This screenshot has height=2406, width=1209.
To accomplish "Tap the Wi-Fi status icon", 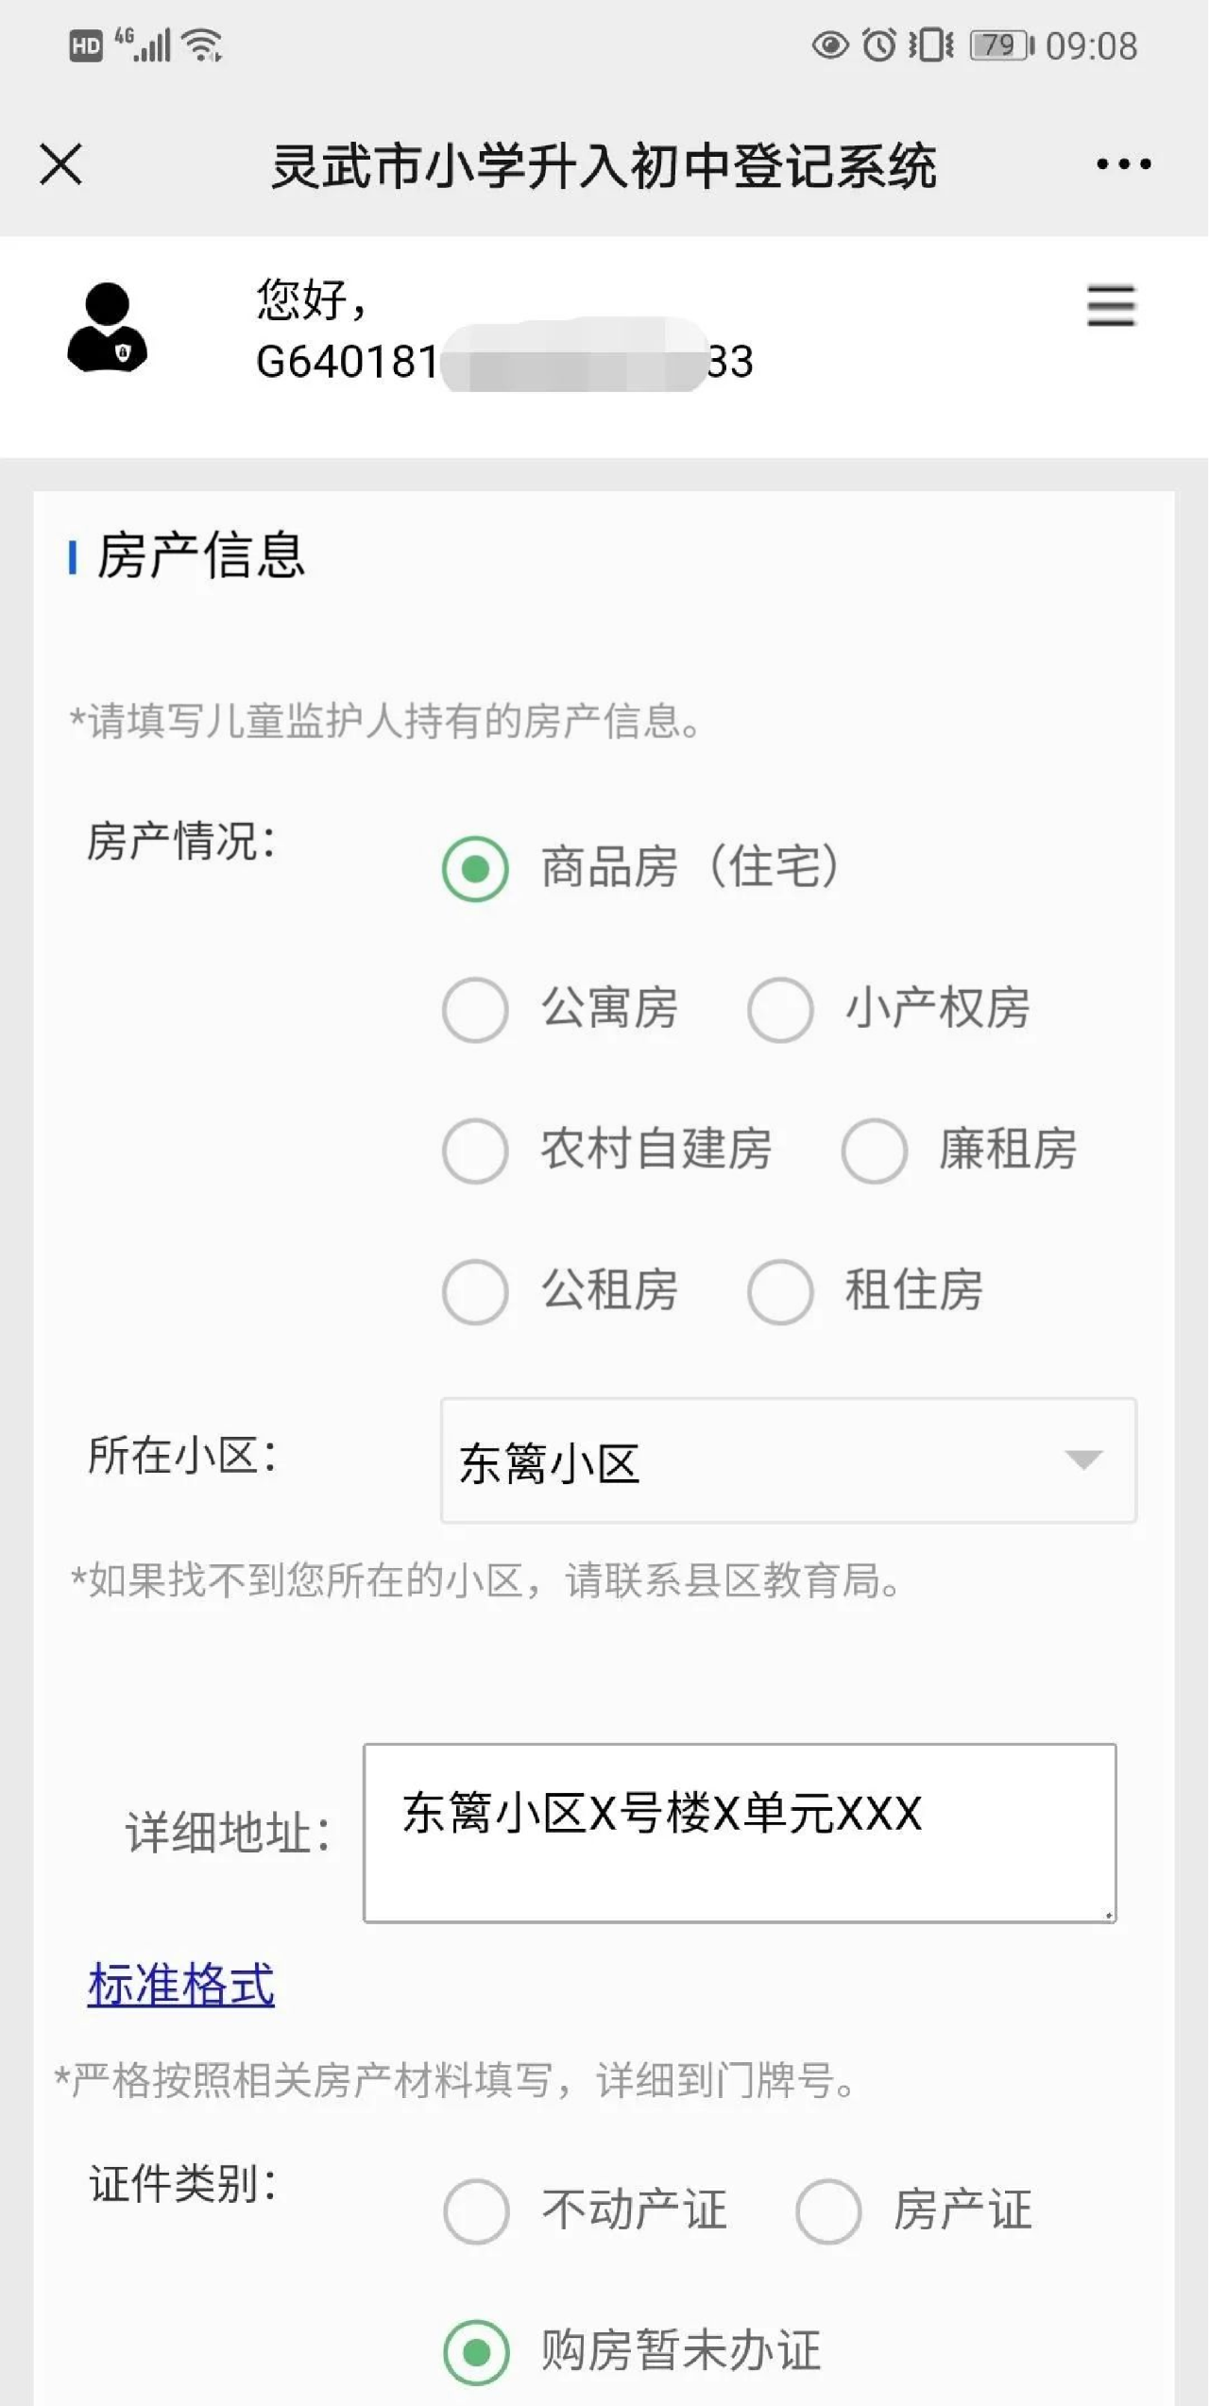I will pyautogui.click(x=203, y=44).
